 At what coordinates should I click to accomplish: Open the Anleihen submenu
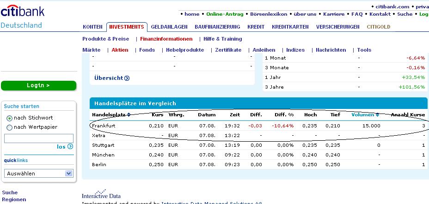[264, 50]
